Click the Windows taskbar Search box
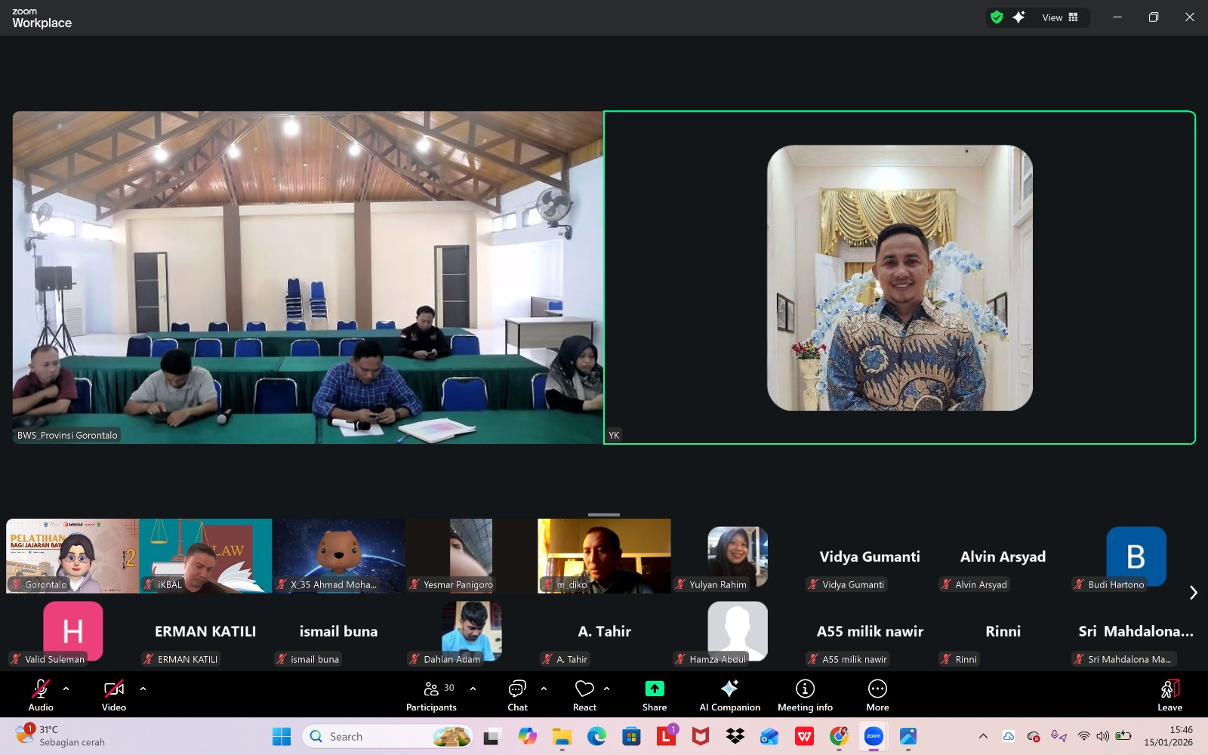Viewport: 1208px width, 755px height. 377,736
